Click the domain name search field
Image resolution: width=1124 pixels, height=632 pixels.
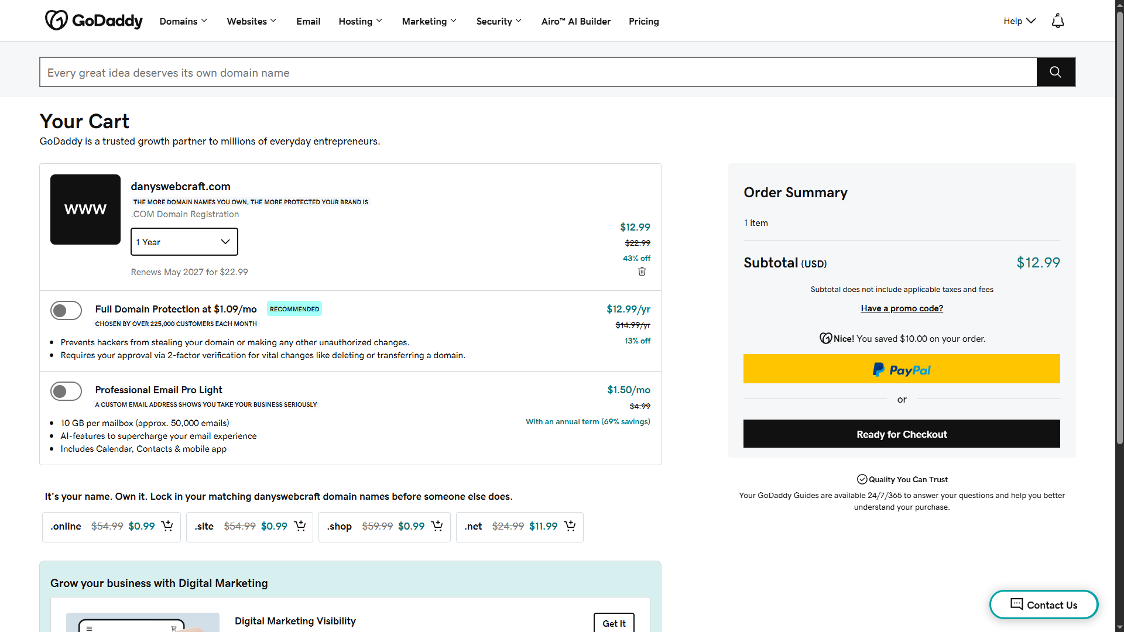pos(539,72)
